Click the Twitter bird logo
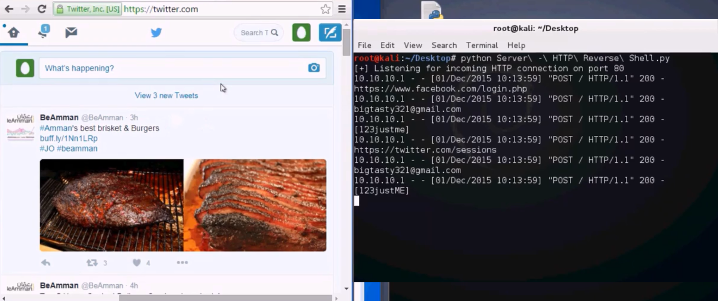Screen dimensions: 718x301 pos(156,33)
